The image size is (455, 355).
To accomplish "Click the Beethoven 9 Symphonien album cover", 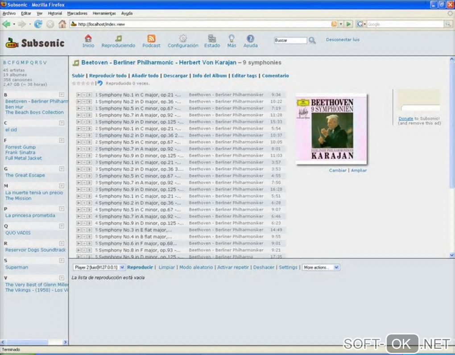I will coord(331,129).
